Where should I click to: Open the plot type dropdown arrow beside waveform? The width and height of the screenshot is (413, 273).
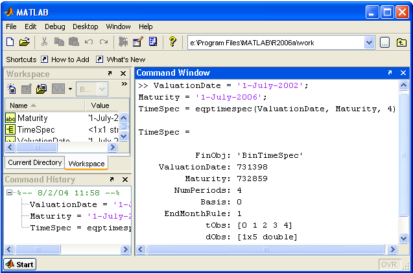click(x=70, y=89)
